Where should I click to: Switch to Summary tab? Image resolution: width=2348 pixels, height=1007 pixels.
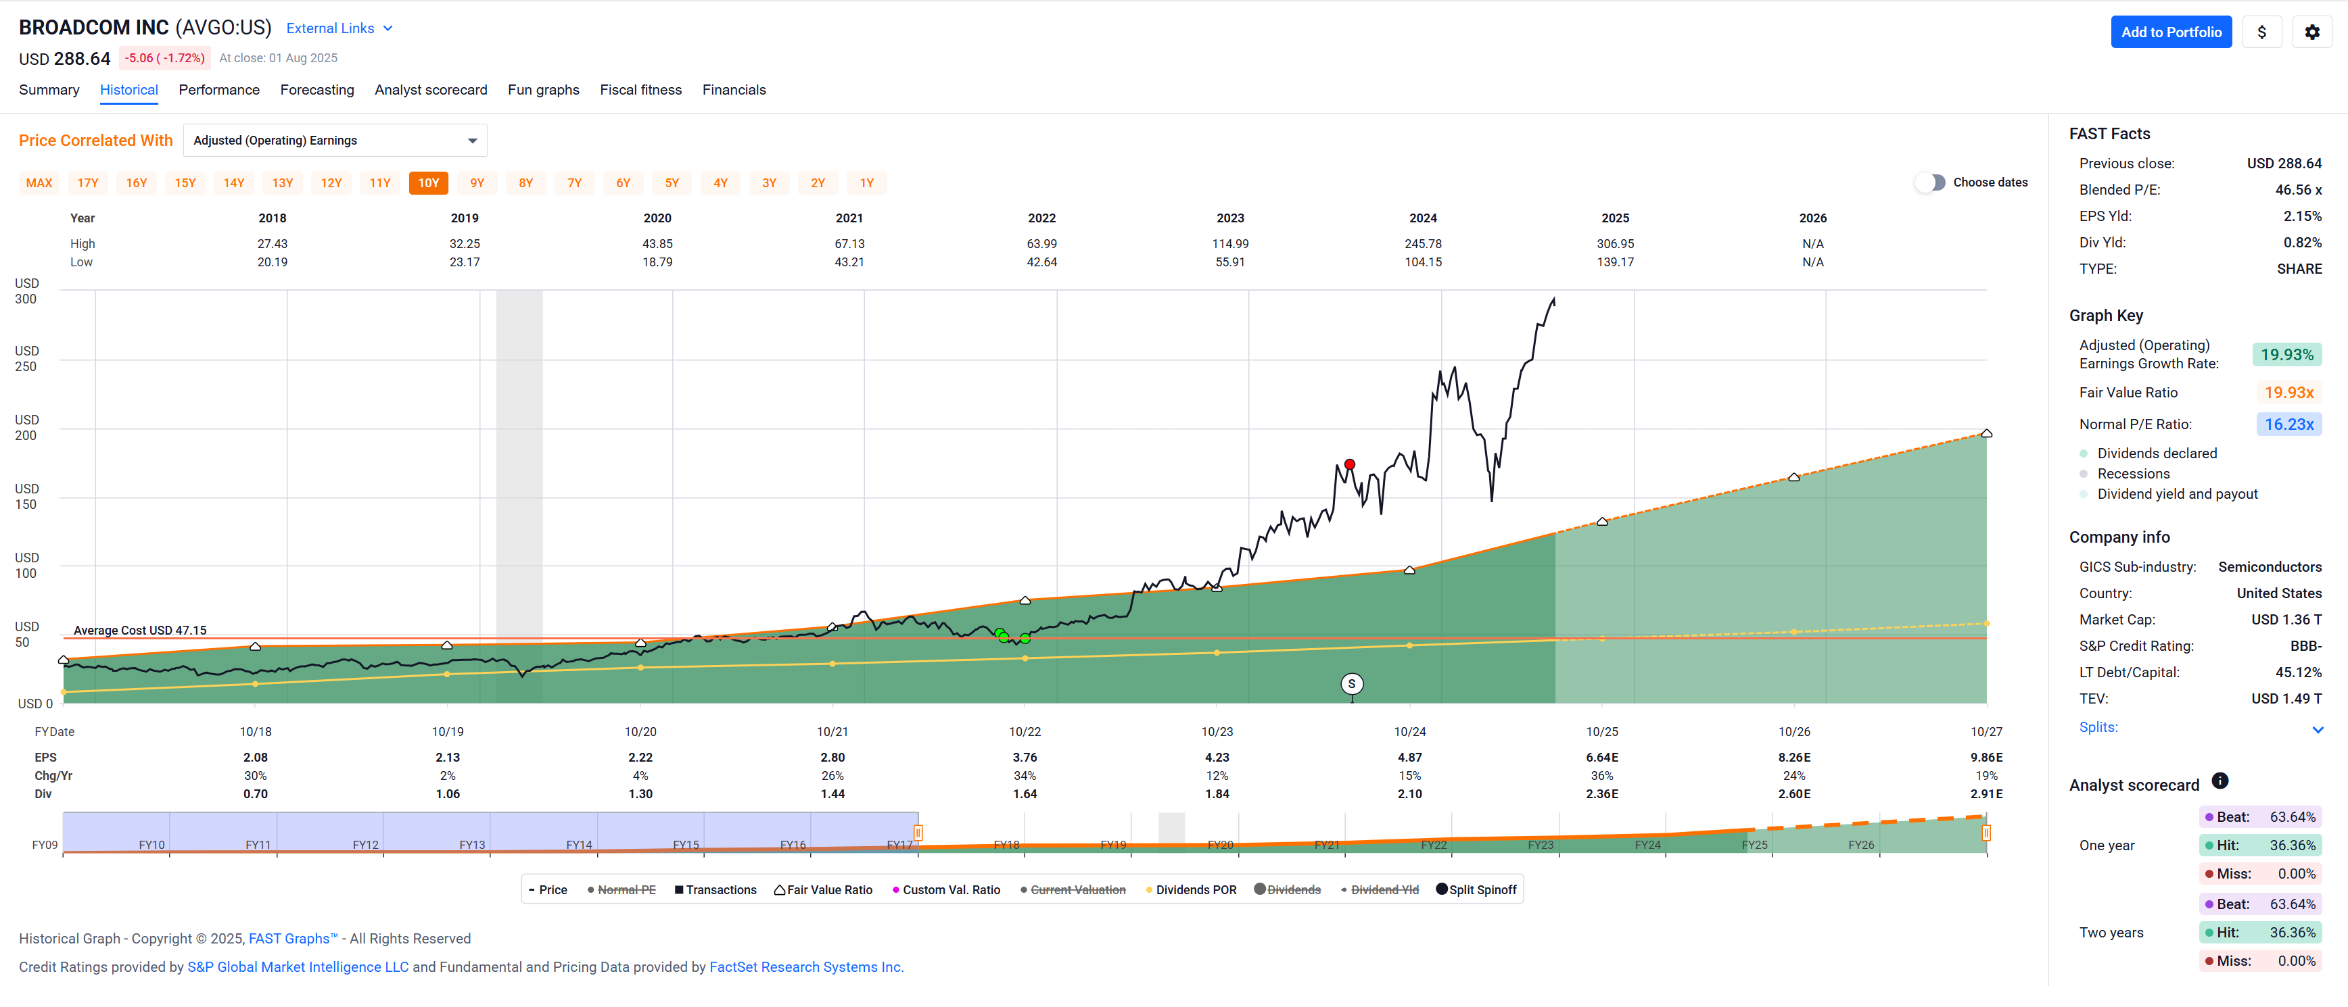49,89
